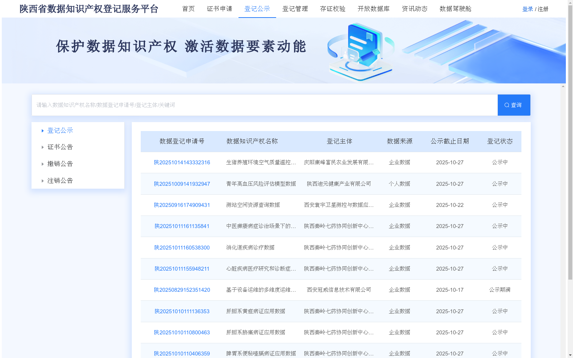
Task: Click the 2025-10-17 deadline cell
Action: pyautogui.click(x=450, y=290)
